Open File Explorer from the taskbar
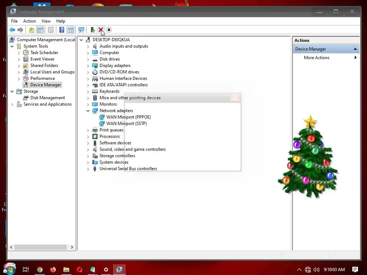The height and width of the screenshot is (275, 367). pos(66,269)
